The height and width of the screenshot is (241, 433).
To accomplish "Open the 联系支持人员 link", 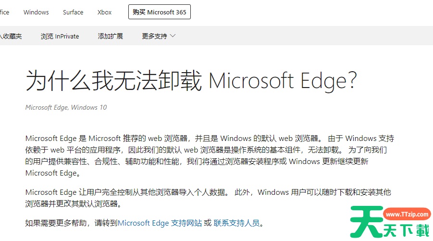I will pos(236,223).
